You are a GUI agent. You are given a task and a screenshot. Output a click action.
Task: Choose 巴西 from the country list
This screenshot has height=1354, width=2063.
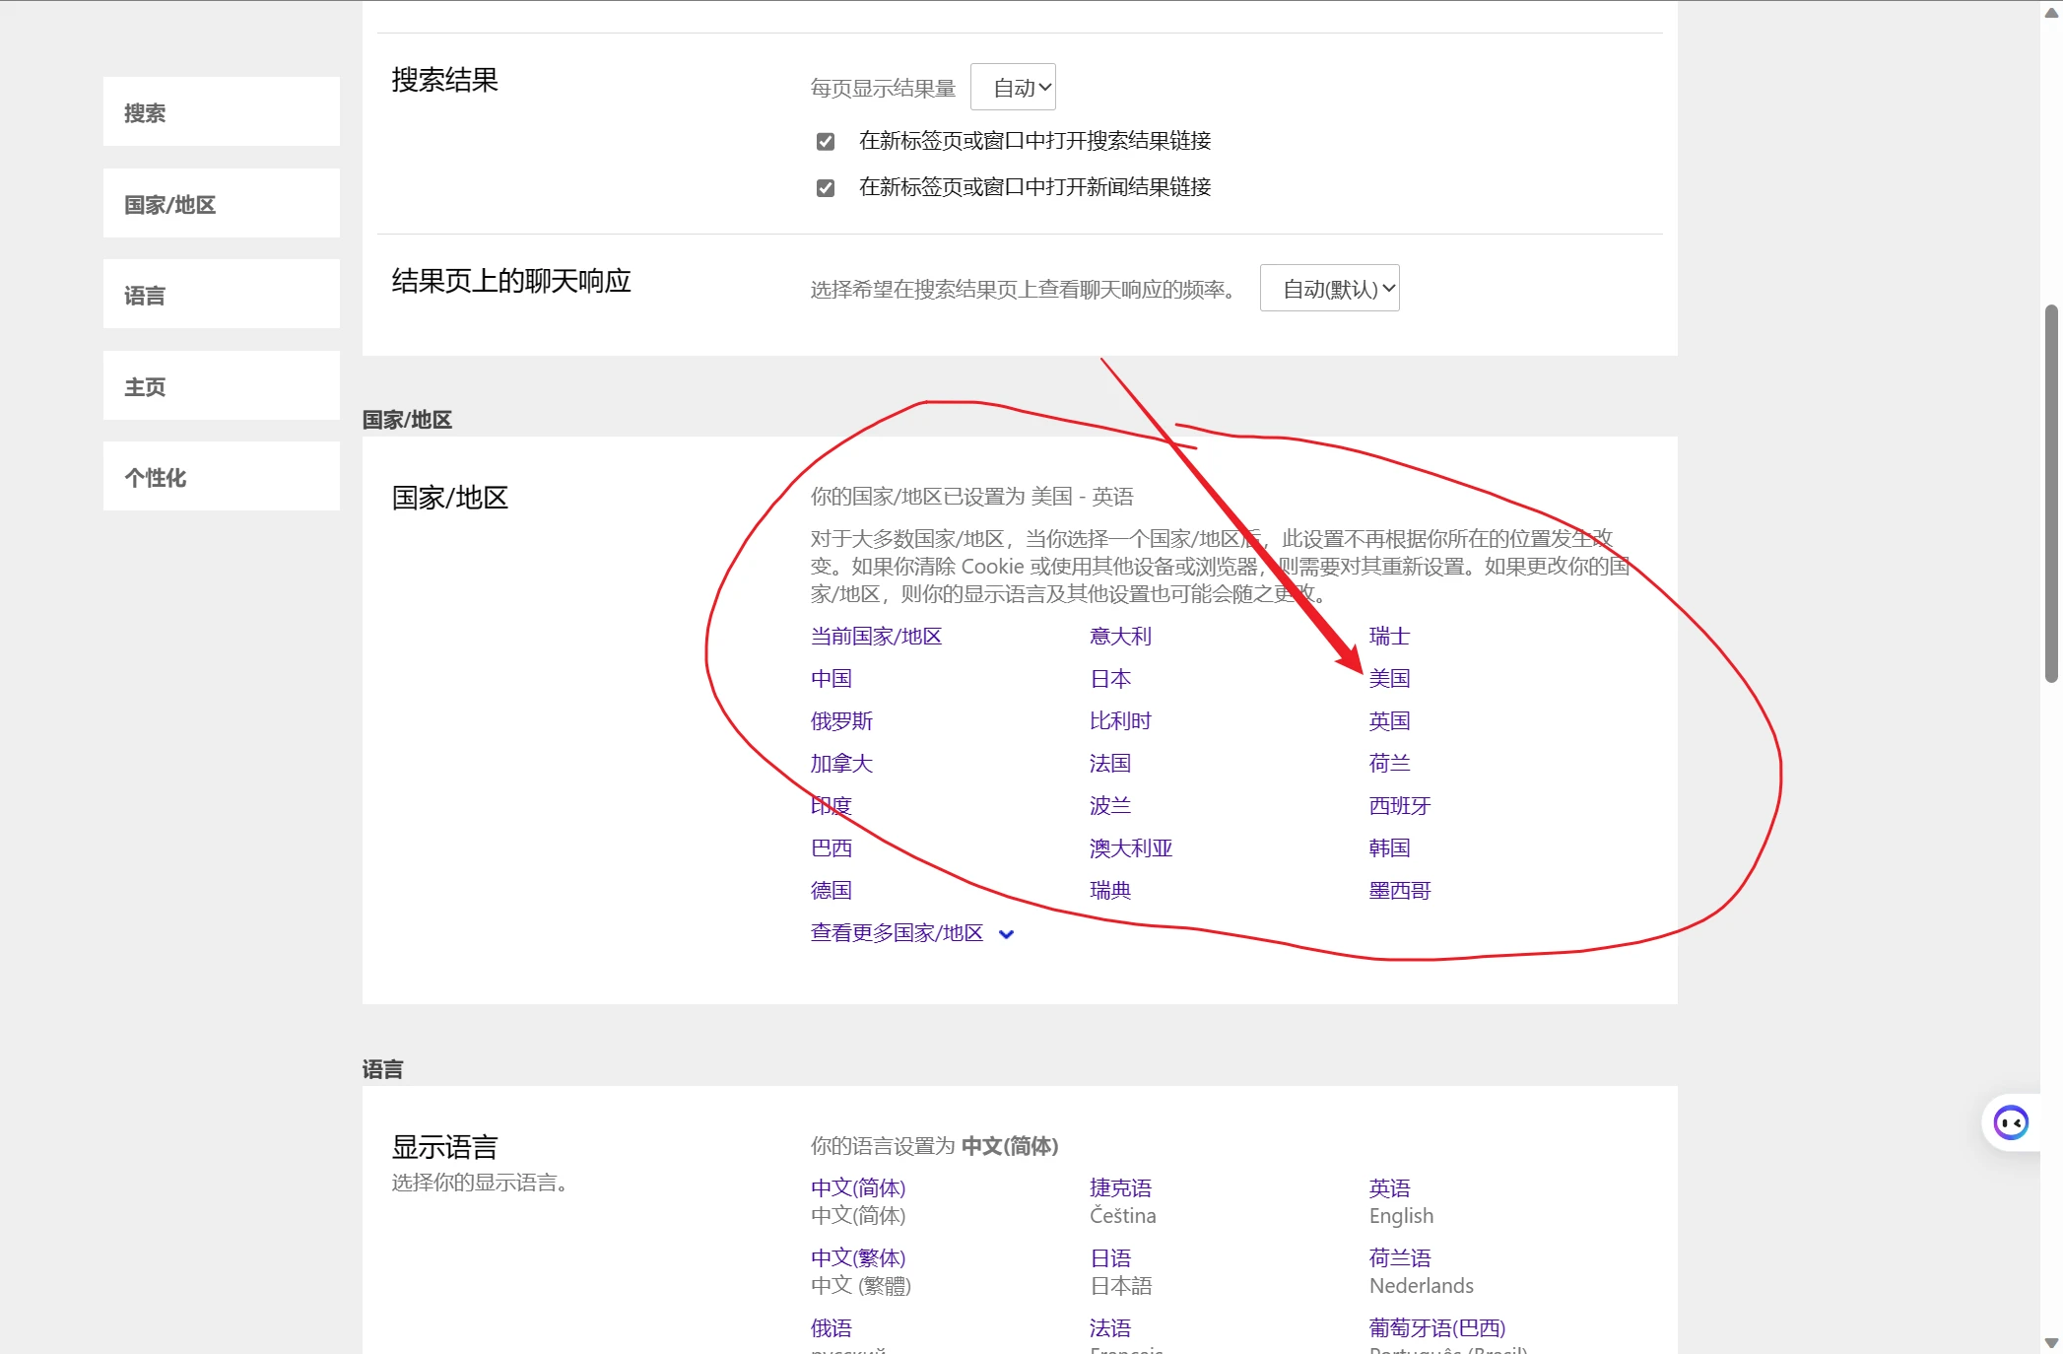[832, 848]
